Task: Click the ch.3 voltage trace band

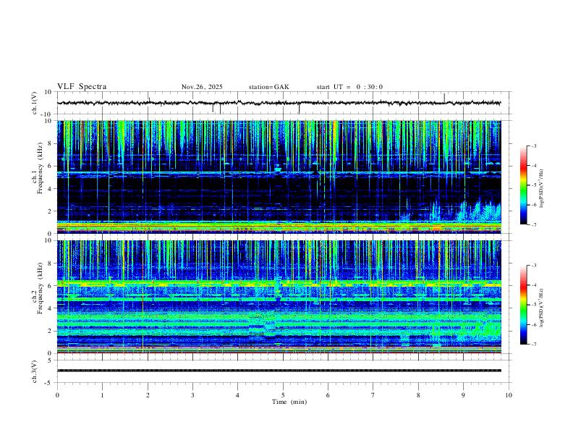Action: (x=279, y=371)
